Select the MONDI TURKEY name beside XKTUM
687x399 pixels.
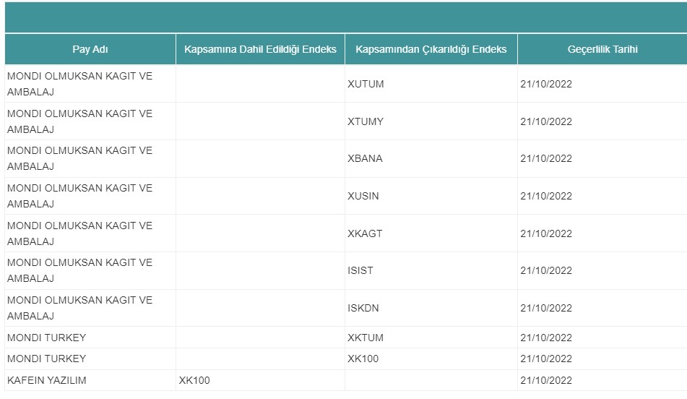pos(47,338)
